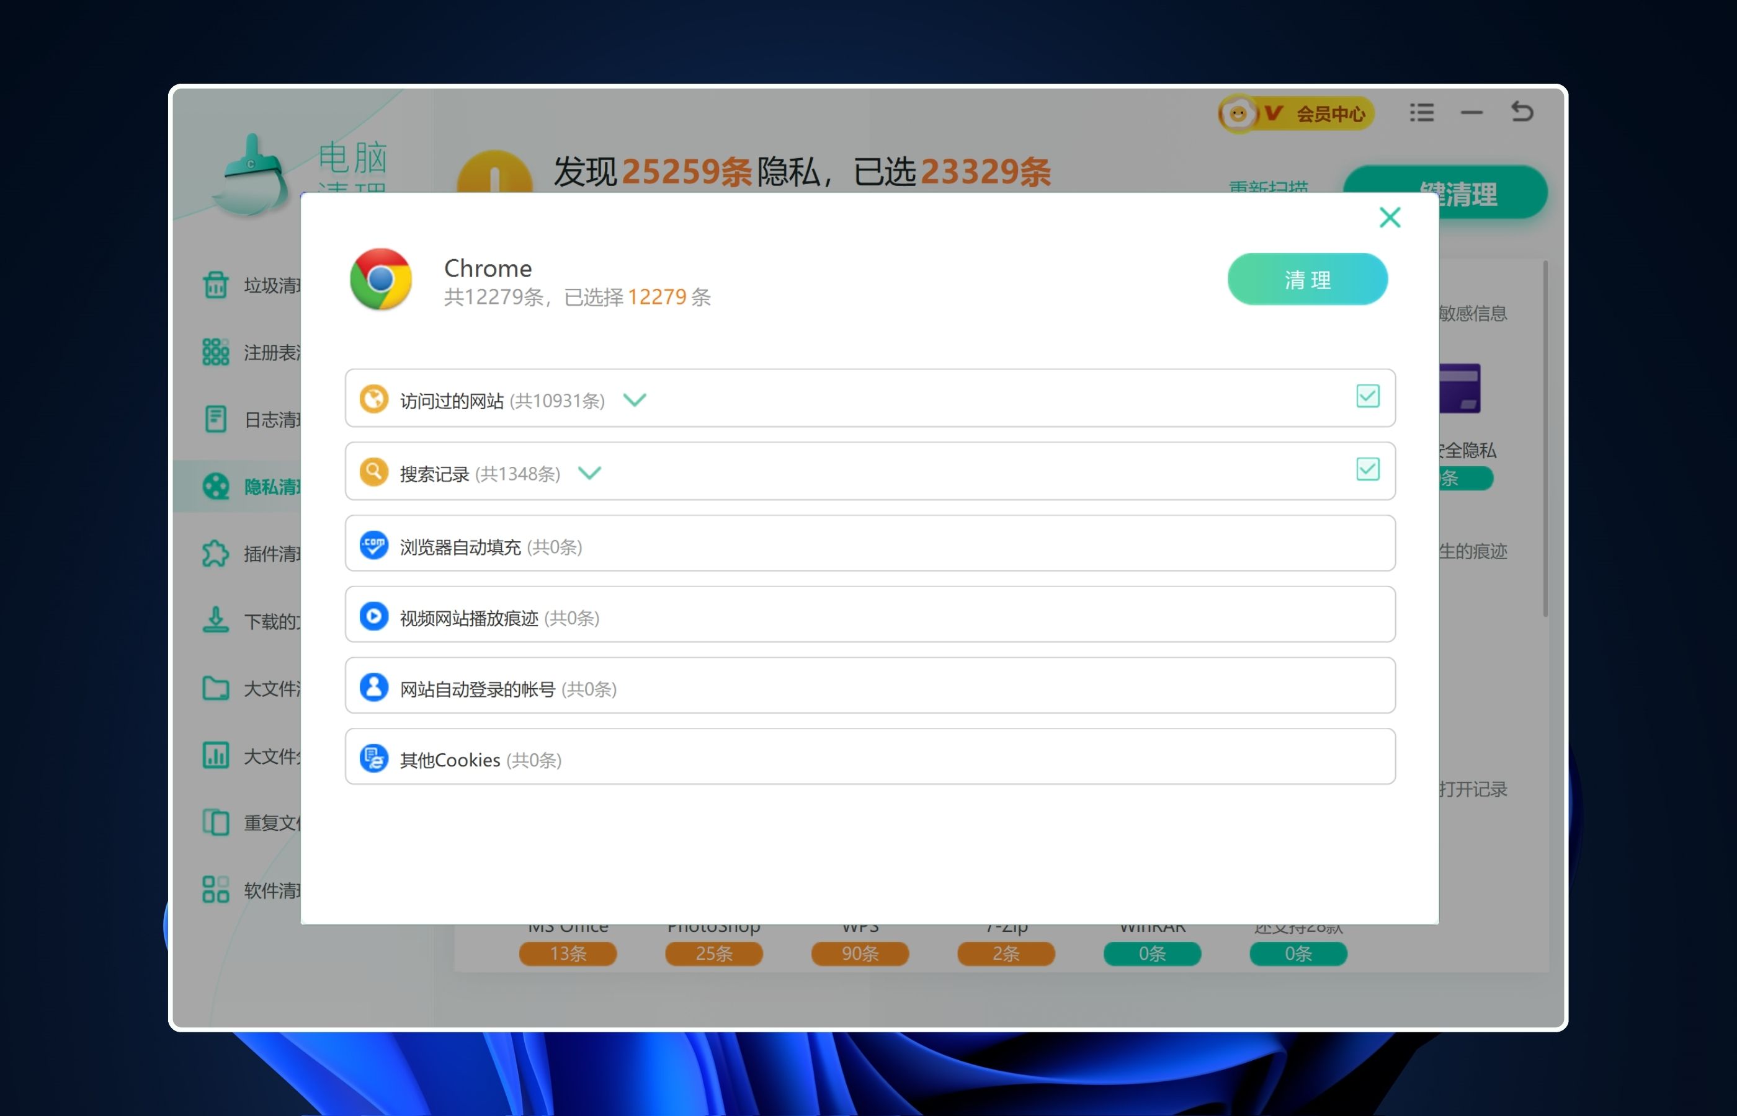Click the main window vertical scrollbar
This screenshot has width=1737, height=1116.
coord(1545,439)
